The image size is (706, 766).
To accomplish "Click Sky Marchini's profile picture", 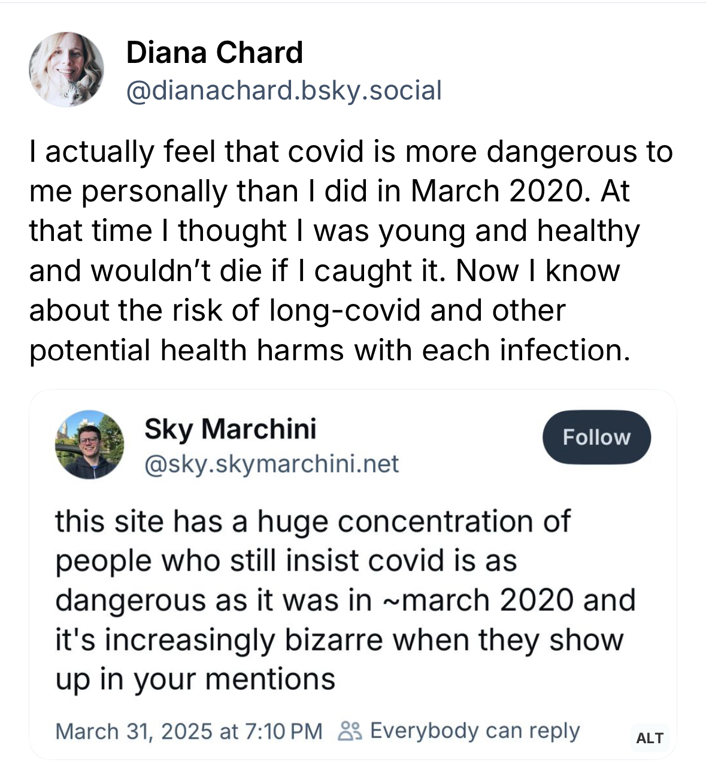I will [x=89, y=444].
